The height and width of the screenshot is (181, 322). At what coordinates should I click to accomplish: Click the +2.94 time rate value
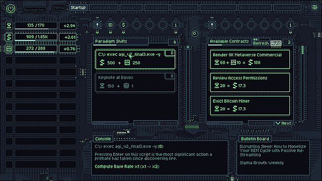coord(68,26)
